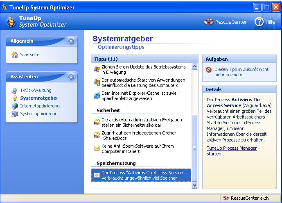The height and width of the screenshot is (203, 282).
Task: Click the Systemratgeber light bulb icon
Action: point(15,98)
